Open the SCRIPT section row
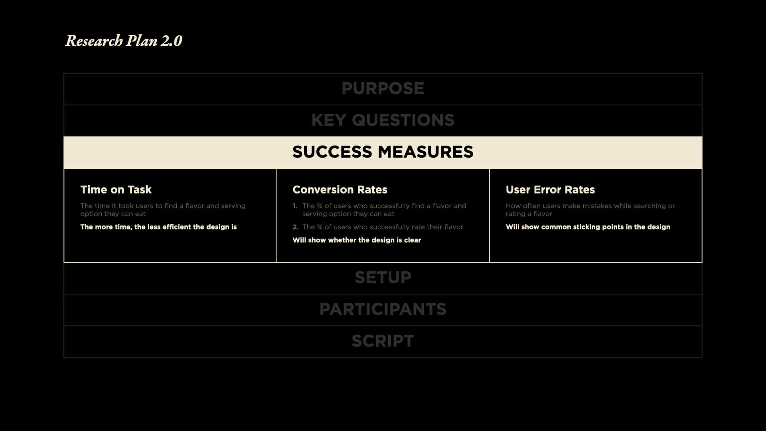Image resolution: width=766 pixels, height=431 pixels. click(383, 341)
